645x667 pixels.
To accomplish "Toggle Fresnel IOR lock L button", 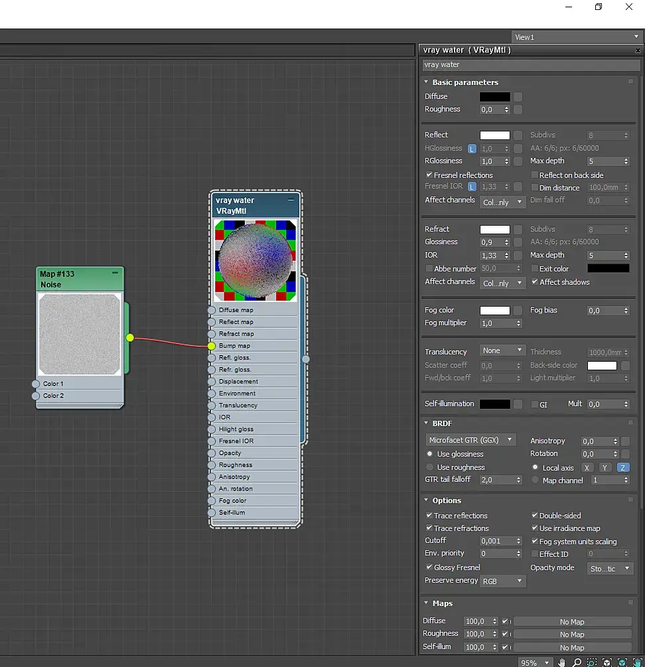I will pyautogui.click(x=472, y=186).
